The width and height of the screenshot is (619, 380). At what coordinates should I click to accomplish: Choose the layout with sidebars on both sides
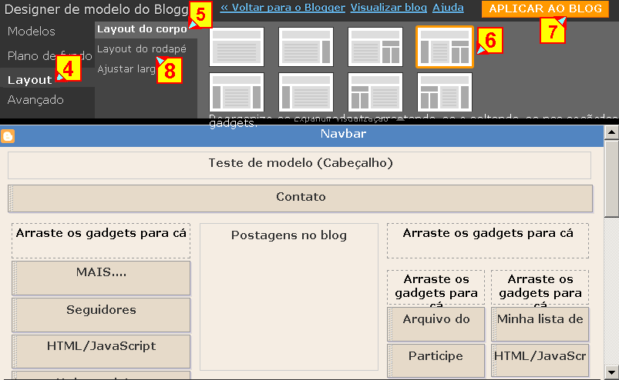point(237,92)
